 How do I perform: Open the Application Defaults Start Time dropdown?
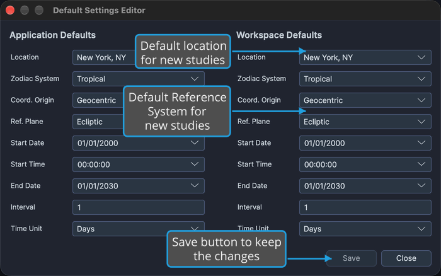click(139, 164)
